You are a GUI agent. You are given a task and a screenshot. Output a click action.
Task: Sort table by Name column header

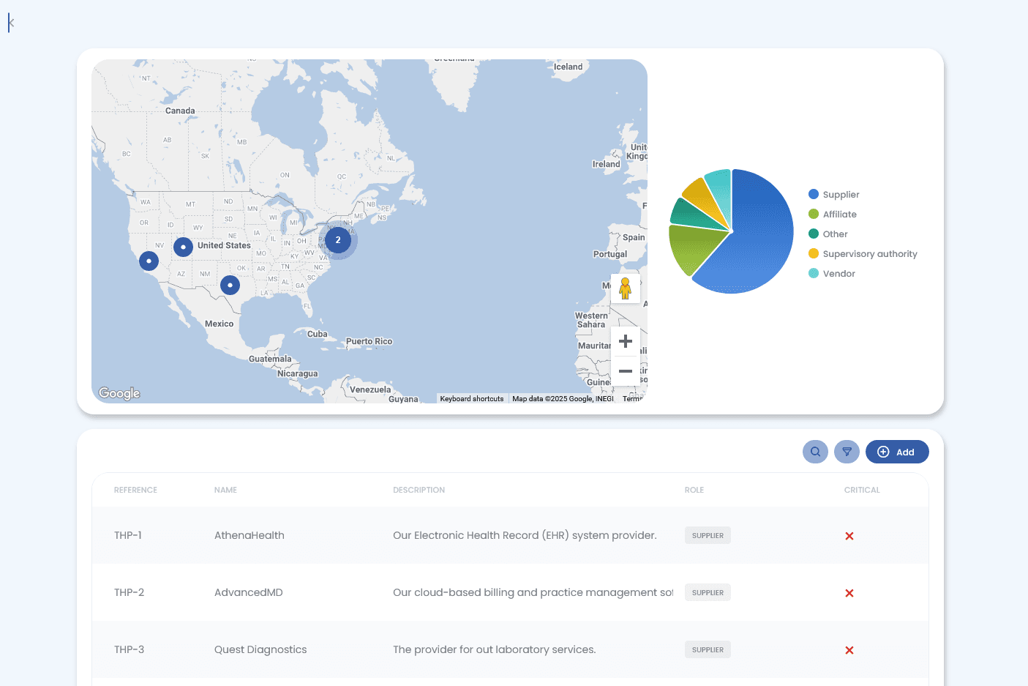[225, 490]
